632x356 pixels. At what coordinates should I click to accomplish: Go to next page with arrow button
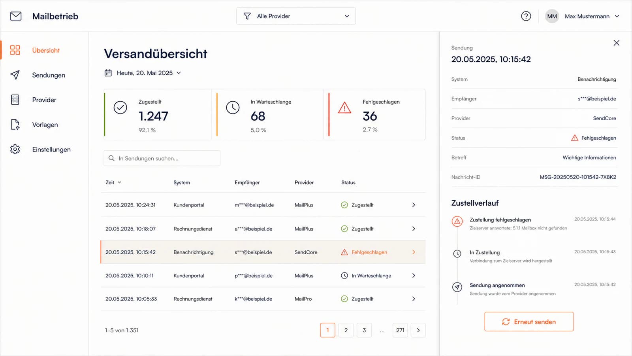click(x=418, y=330)
